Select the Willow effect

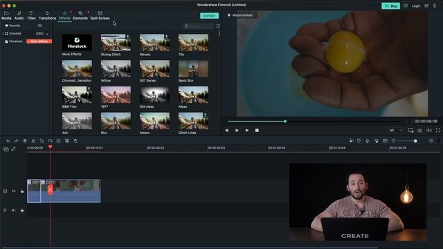[116, 68]
